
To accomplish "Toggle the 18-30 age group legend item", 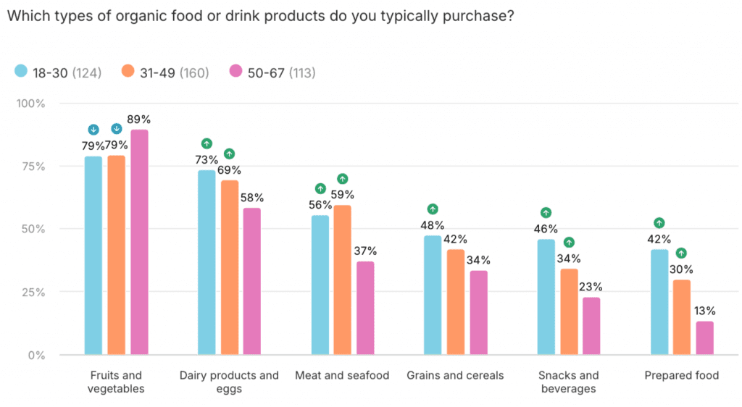I will pyautogui.click(x=58, y=72).
